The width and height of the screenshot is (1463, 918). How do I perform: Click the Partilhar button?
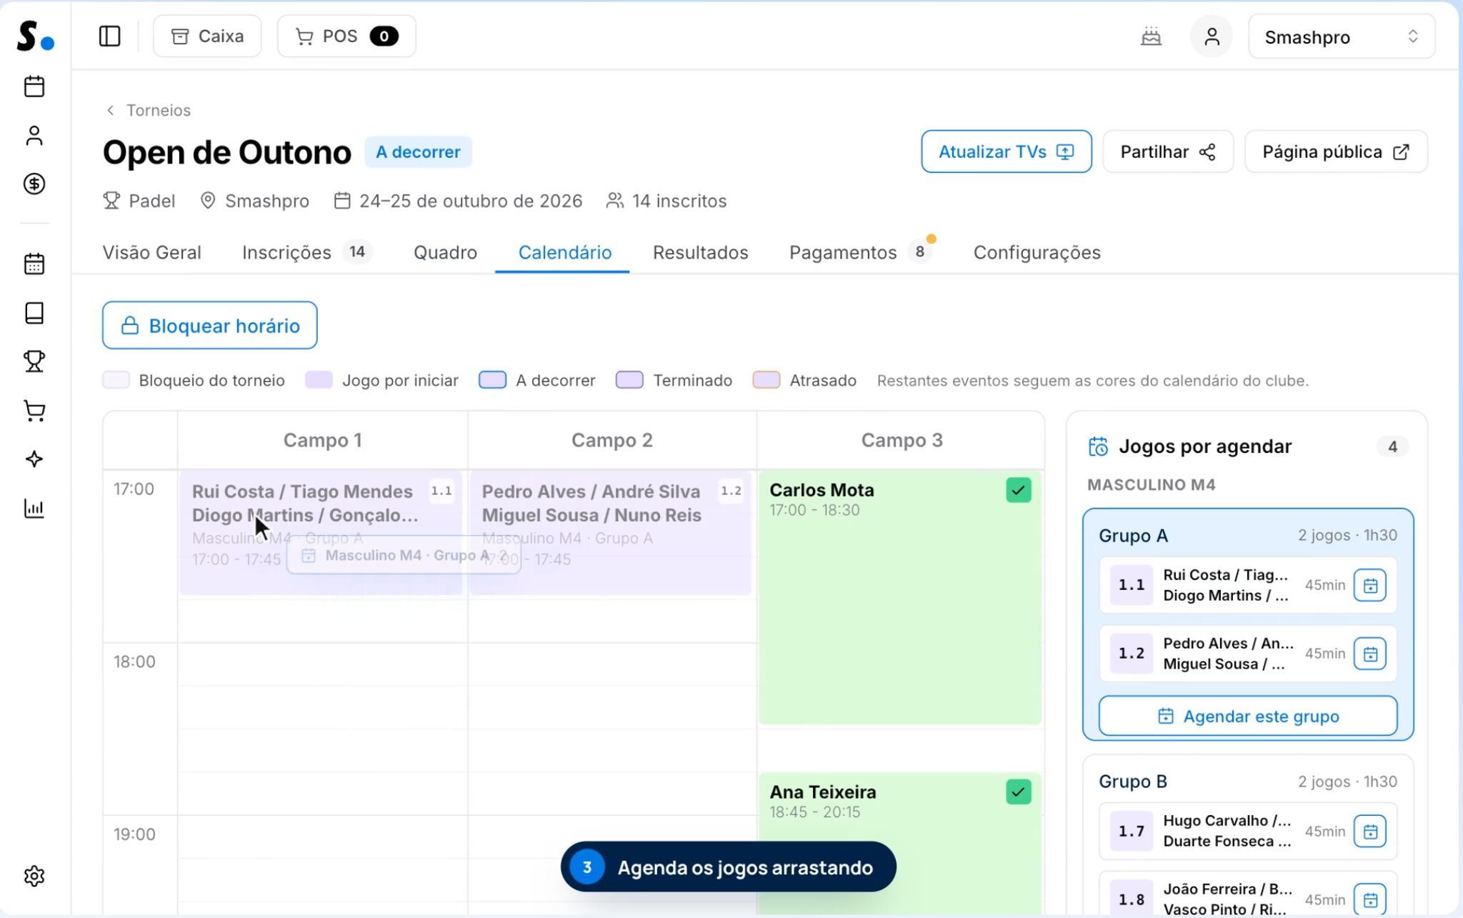(x=1167, y=151)
